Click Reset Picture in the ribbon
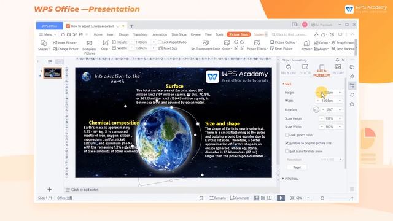 [281, 48]
